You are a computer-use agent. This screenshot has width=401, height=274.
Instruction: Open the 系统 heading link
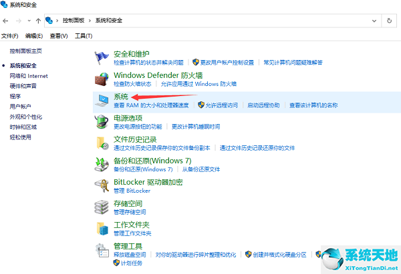(x=121, y=97)
